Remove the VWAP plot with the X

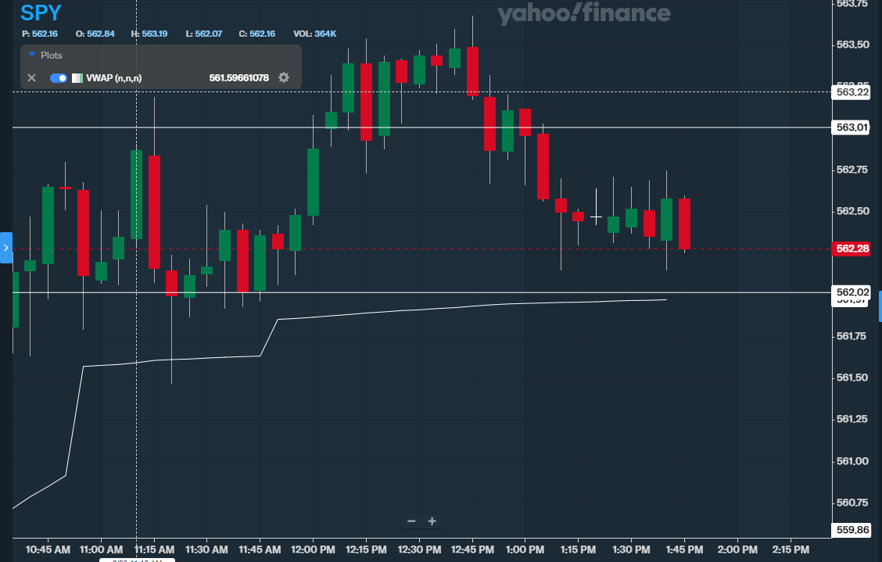point(31,77)
